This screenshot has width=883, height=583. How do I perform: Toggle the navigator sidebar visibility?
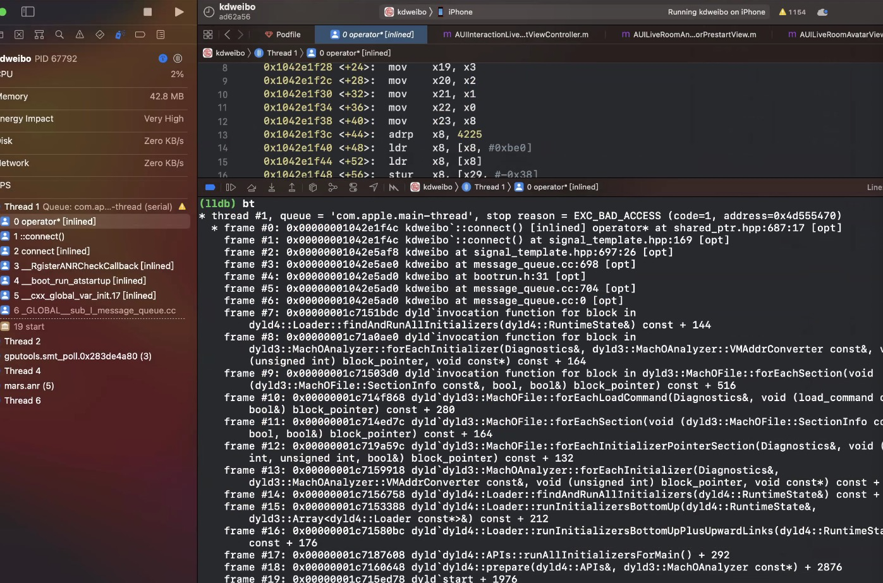tap(28, 11)
